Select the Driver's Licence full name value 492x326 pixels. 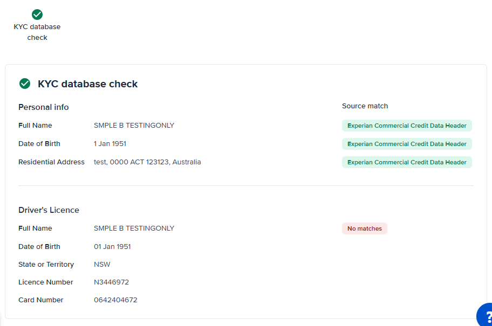click(x=134, y=228)
